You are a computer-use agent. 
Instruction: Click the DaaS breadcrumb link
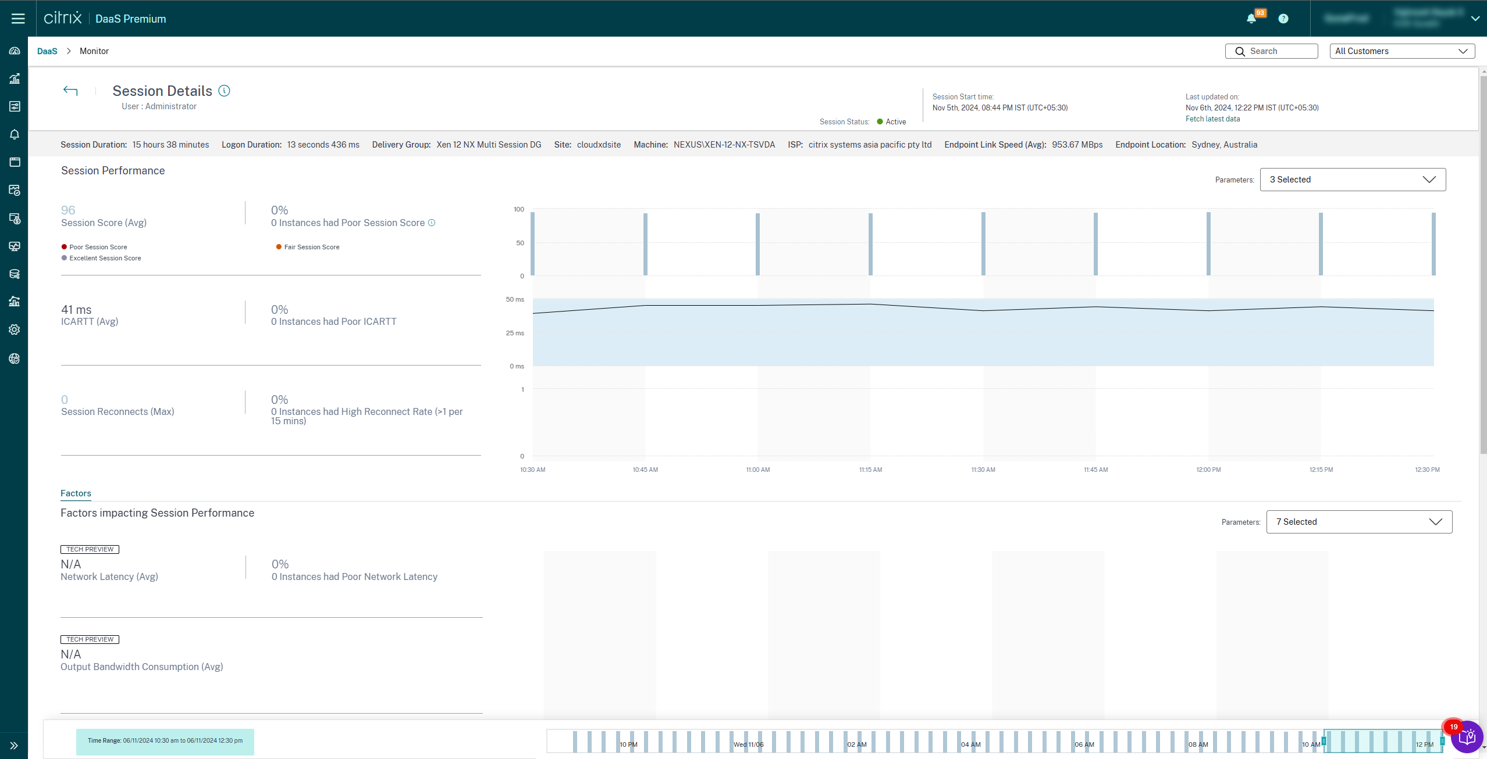click(x=47, y=51)
